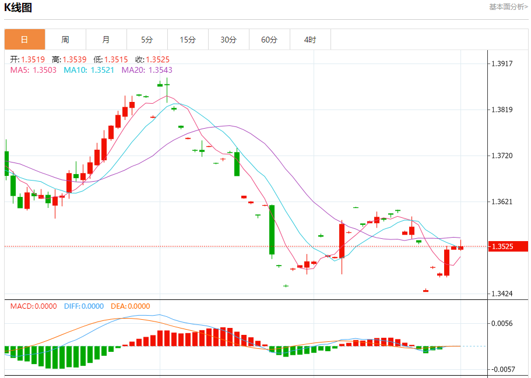Click the MACD value label
This screenshot has width=531, height=378.
(33, 306)
